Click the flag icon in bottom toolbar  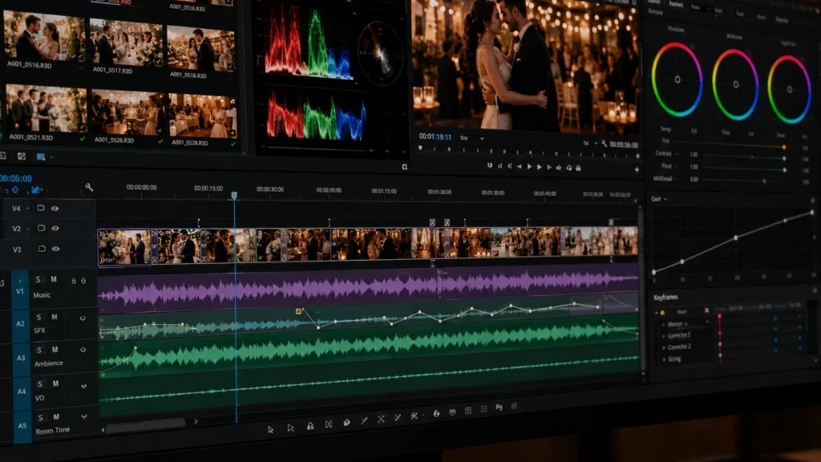(x=499, y=407)
